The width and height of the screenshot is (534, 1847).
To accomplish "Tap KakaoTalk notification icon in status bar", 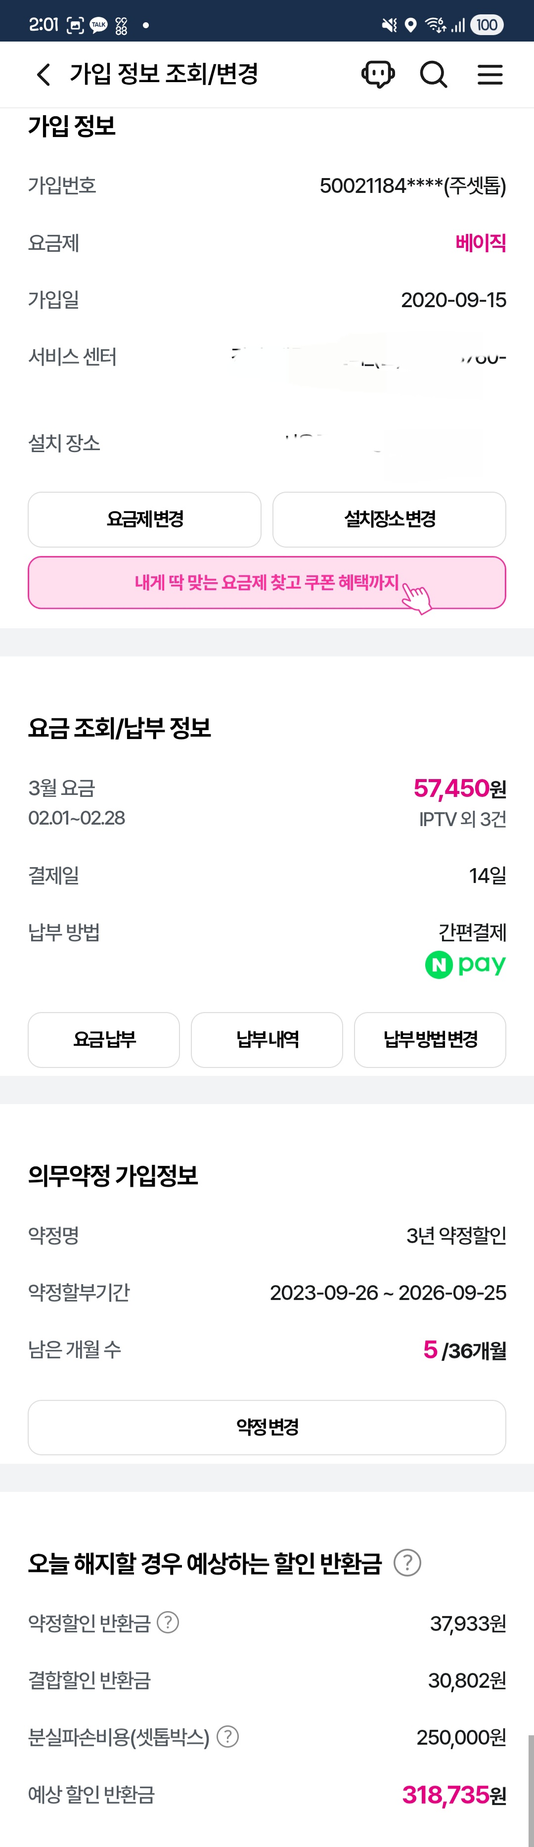I will pyautogui.click(x=98, y=25).
